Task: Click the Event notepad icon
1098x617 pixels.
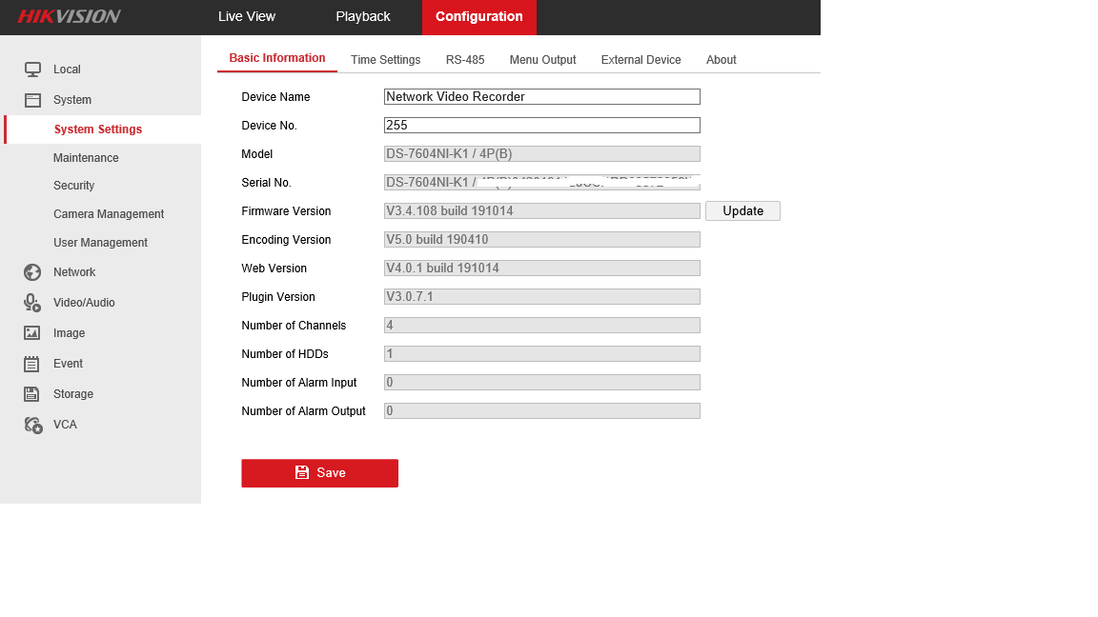Action: [32, 364]
